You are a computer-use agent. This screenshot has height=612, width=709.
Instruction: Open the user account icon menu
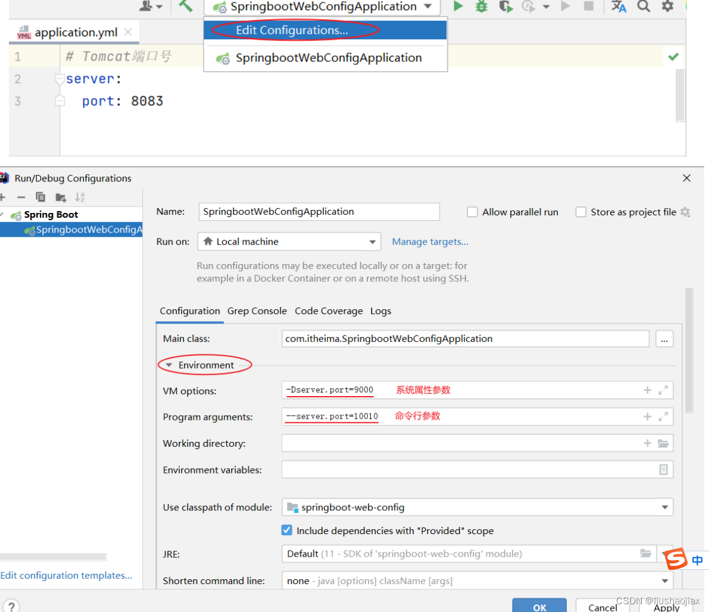(151, 7)
